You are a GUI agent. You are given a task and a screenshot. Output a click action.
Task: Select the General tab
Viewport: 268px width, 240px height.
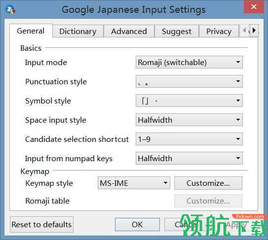click(x=31, y=31)
